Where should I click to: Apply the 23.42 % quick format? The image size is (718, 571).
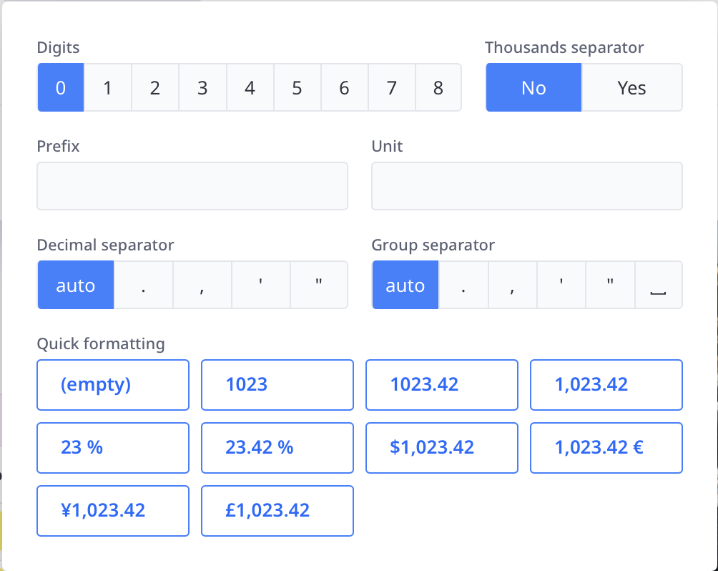(277, 448)
